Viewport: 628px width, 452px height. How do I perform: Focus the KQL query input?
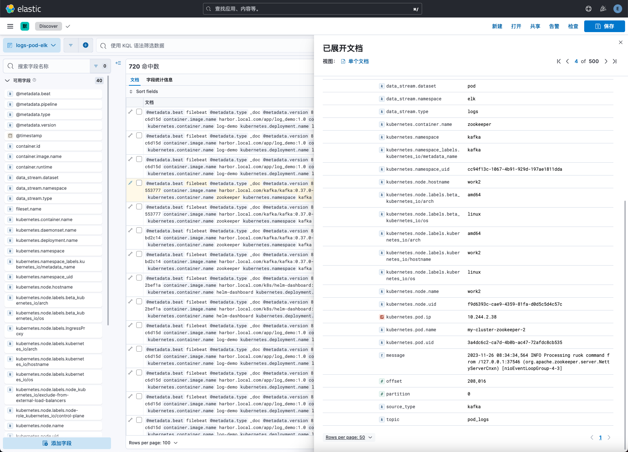pos(206,46)
